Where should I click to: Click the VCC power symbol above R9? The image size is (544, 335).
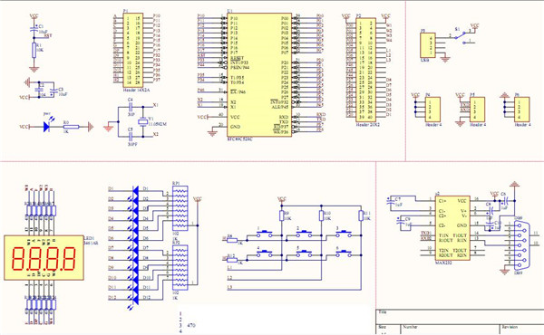[282, 201]
